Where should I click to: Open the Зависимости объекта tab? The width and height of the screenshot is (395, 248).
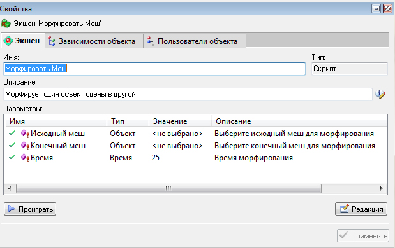coord(94,41)
